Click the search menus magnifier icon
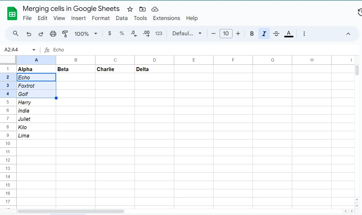Image resolution: width=362 pixels, height=215 pixels. [x=16, y=33]
